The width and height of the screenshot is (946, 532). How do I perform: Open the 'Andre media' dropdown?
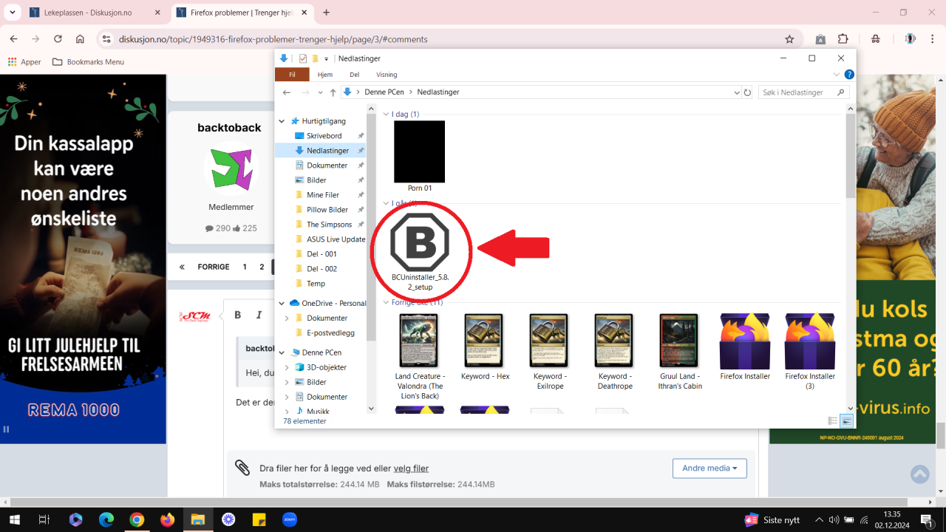tap(709, 468)
